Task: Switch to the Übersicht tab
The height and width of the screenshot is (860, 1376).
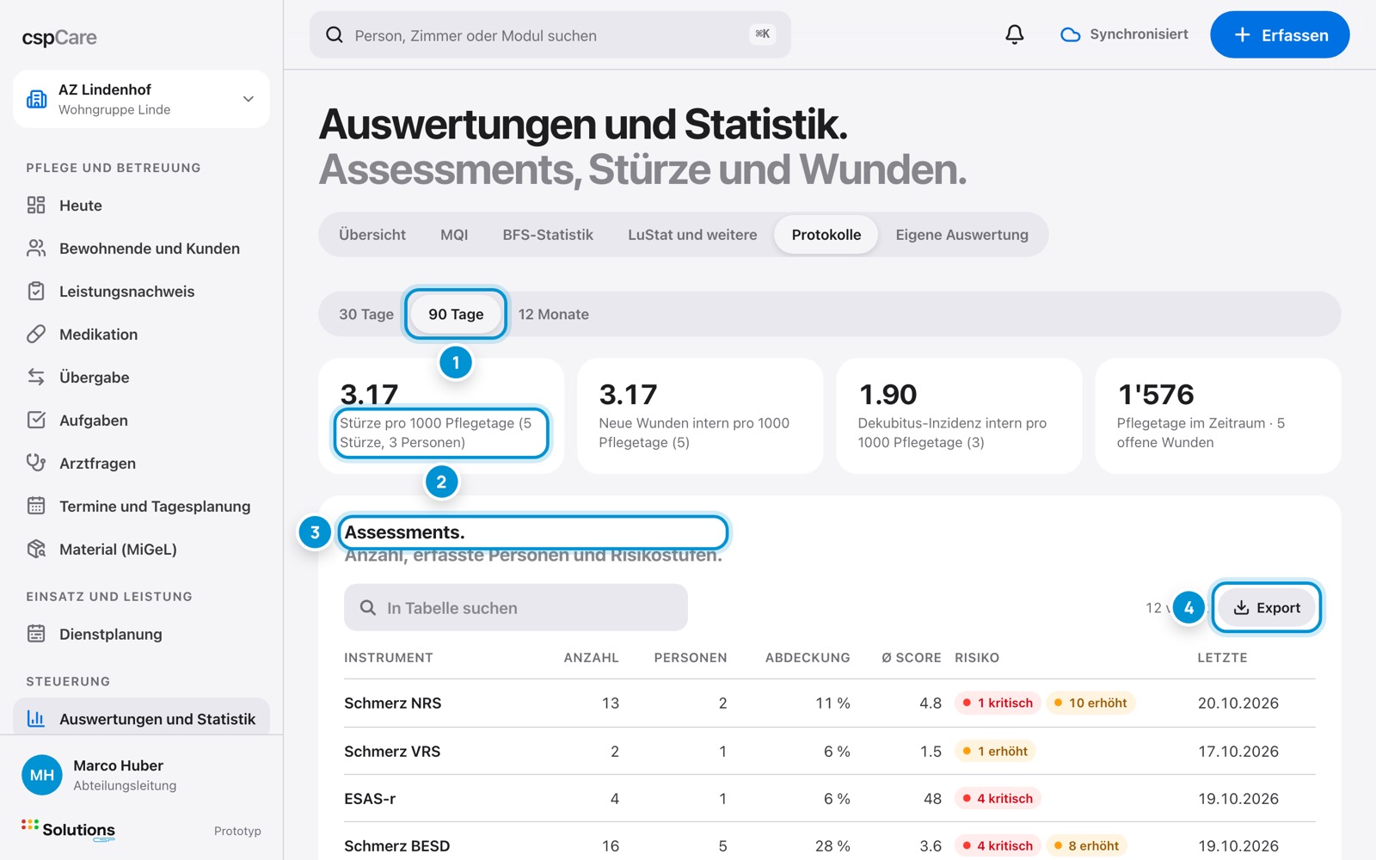Action: [x=372, y=235]
